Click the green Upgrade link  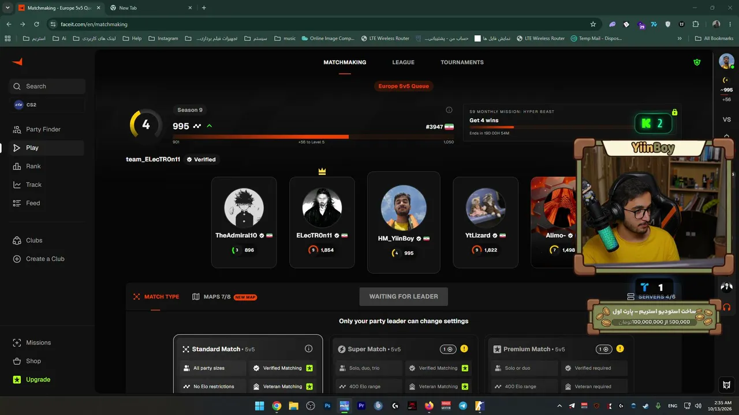[x=32, y=379]
